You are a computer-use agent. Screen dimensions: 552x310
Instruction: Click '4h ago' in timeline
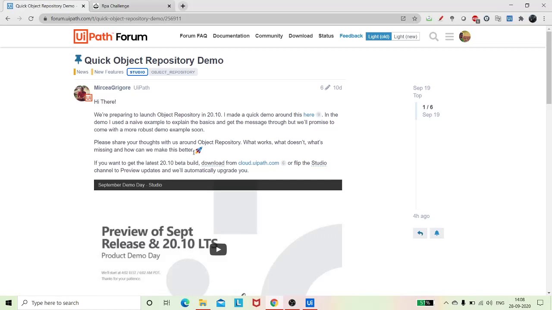pyautogui.click(x=421, y=216)
